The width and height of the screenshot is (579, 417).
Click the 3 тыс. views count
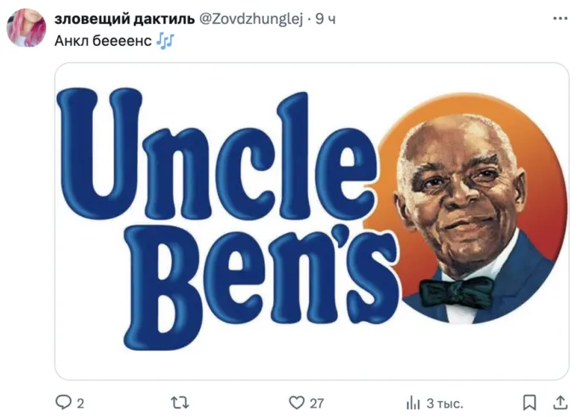(444, 403)
